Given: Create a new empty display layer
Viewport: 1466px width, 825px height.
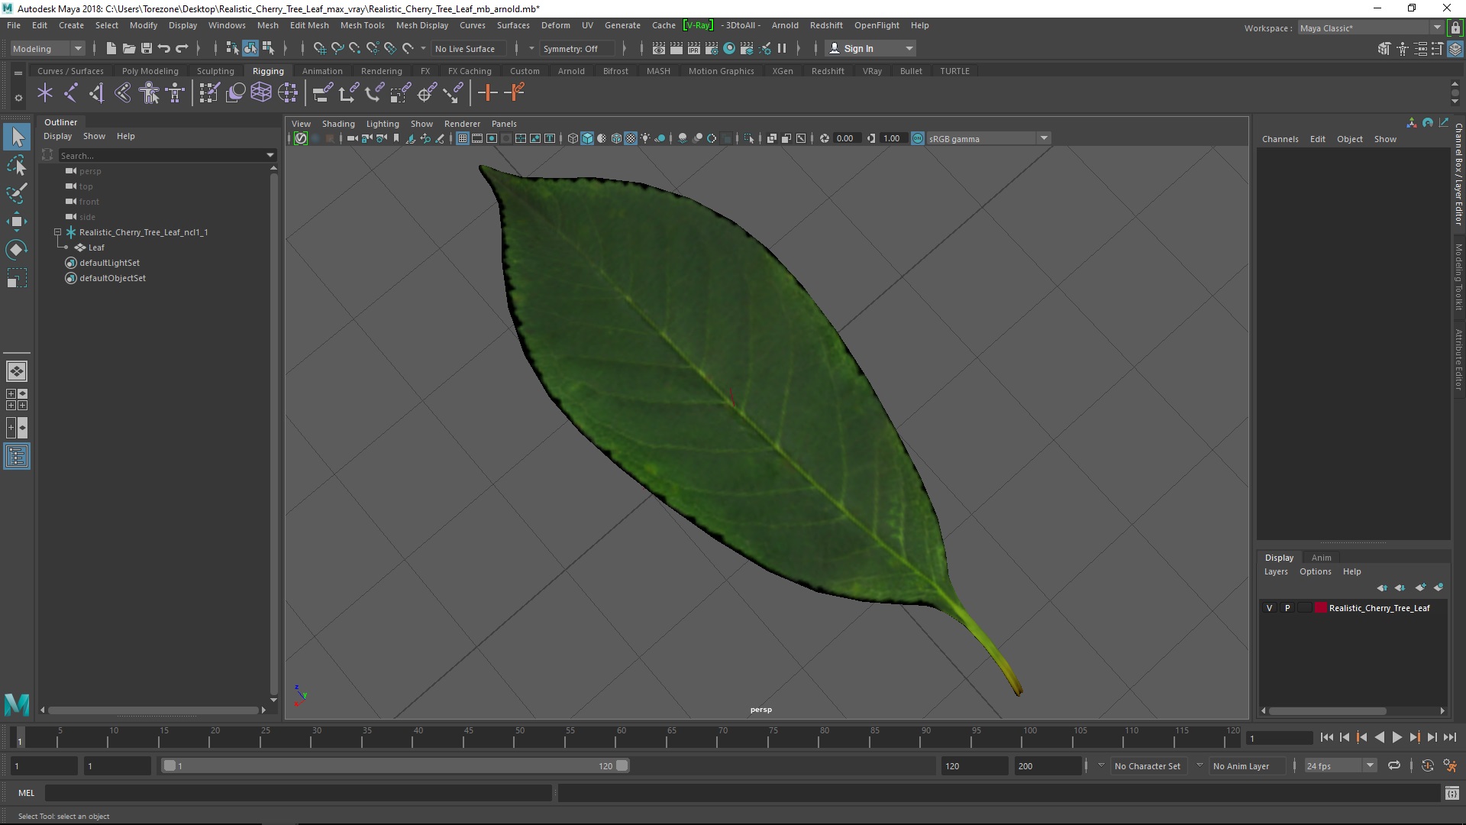Looking at the screenshot, I should (x=1420, y=587).
